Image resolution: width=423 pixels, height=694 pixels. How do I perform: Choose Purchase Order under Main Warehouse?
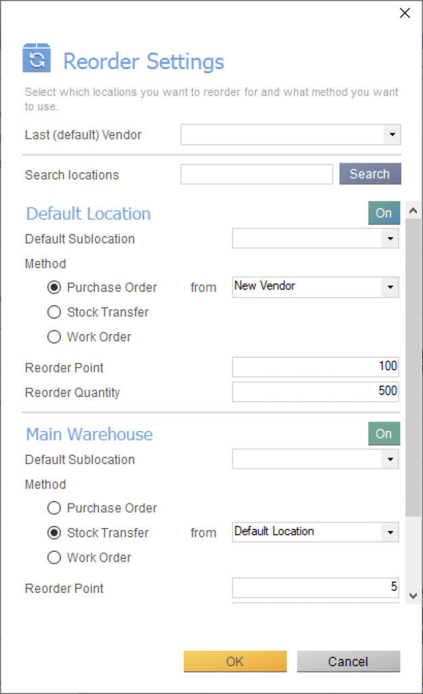click(54, 508)
